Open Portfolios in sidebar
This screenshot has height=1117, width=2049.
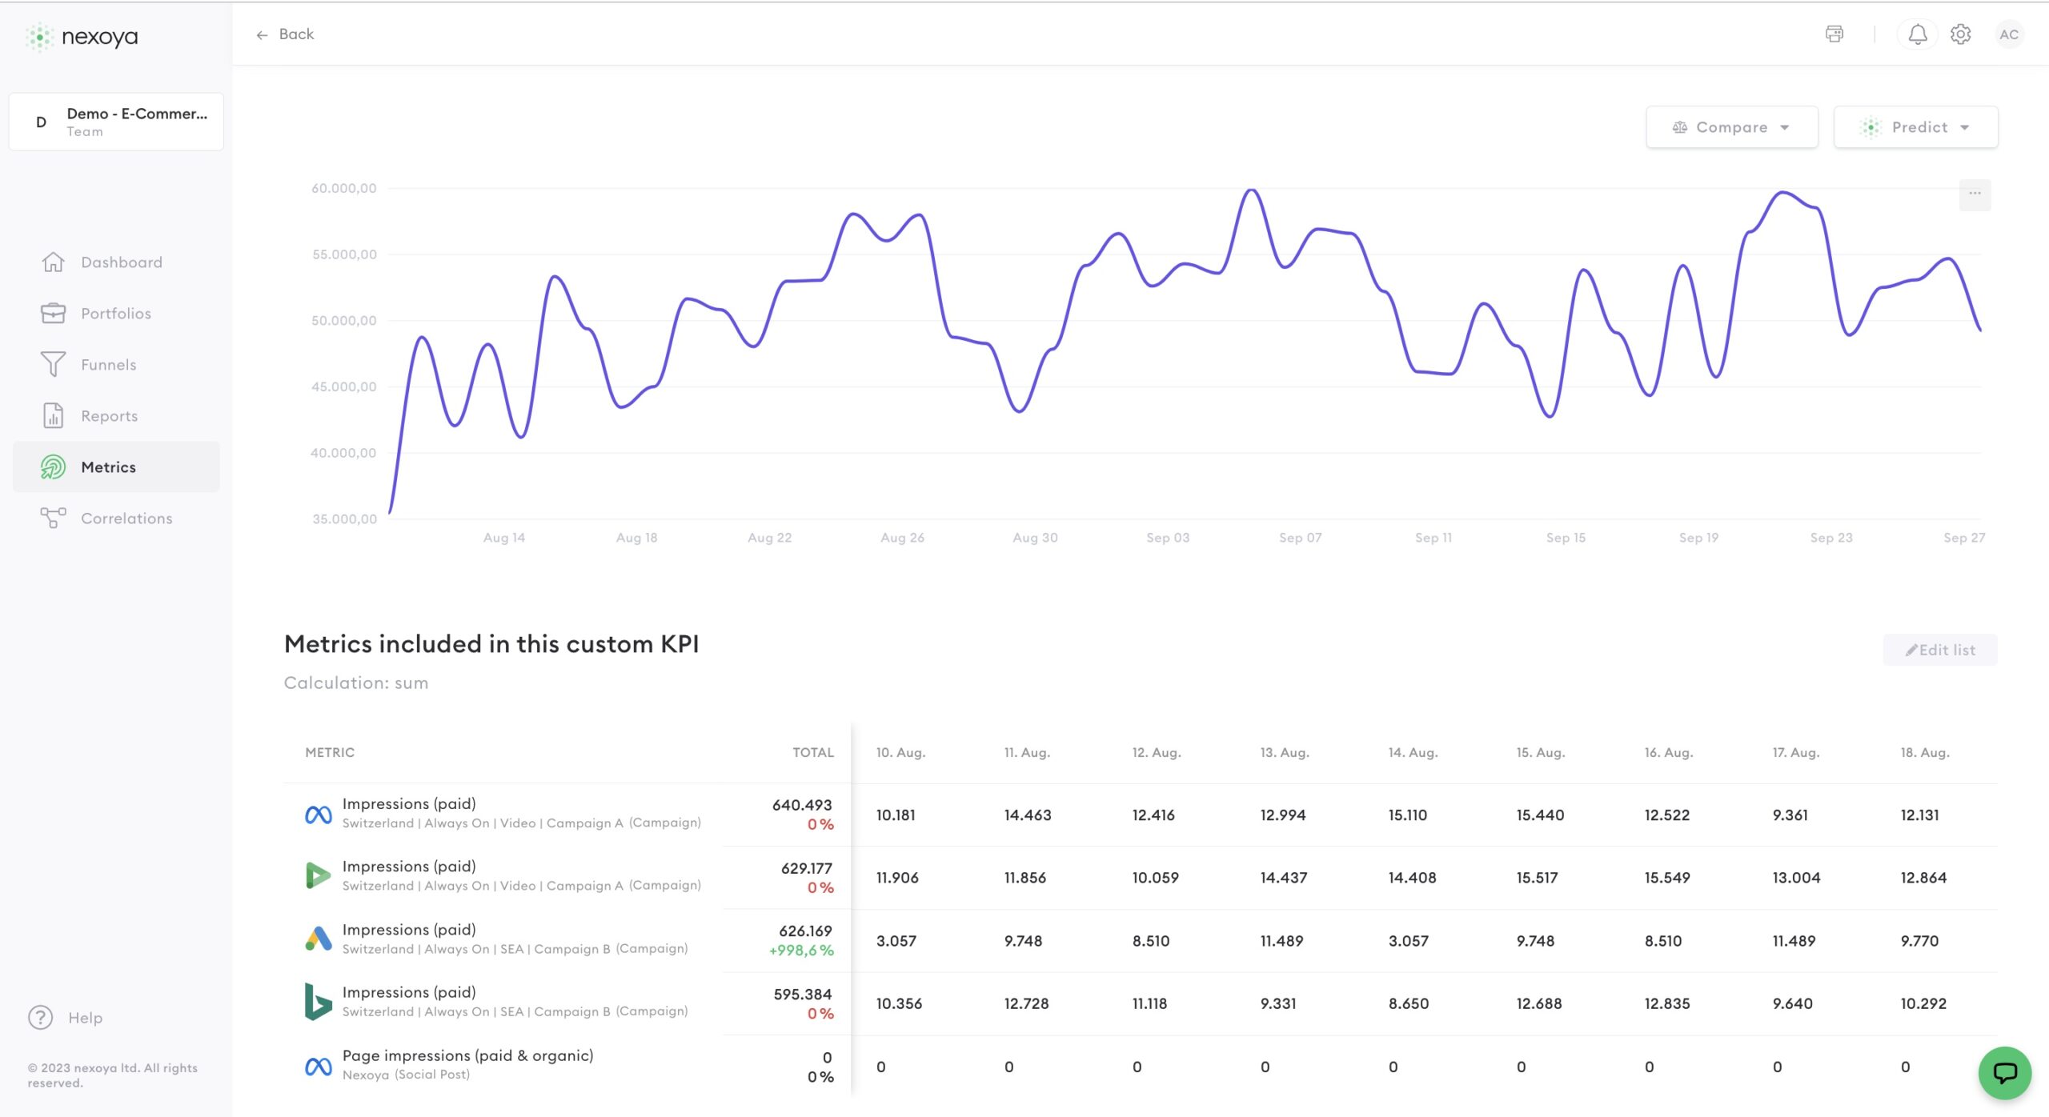tap(115, 314)
